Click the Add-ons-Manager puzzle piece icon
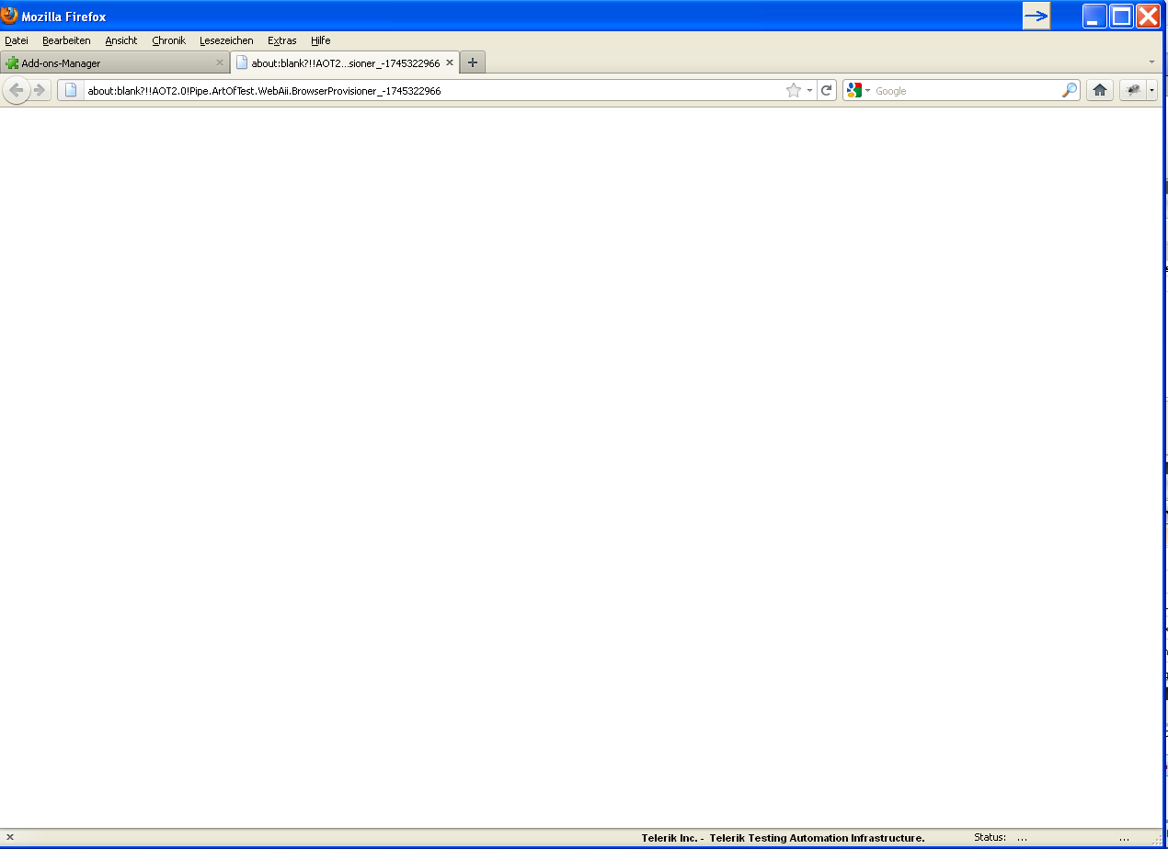 coord(12,63)
